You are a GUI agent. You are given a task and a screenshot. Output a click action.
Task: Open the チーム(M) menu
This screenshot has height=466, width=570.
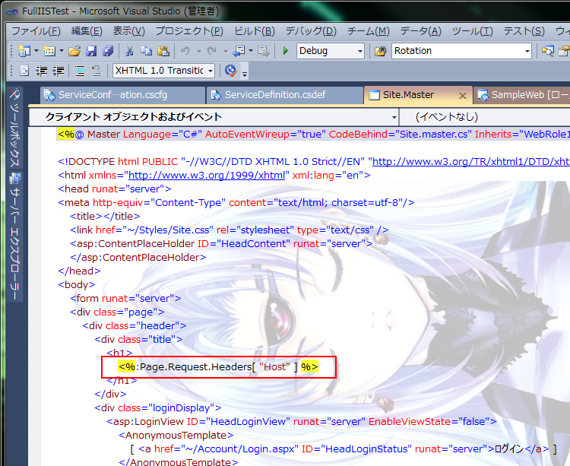click(x=369, y=31)
